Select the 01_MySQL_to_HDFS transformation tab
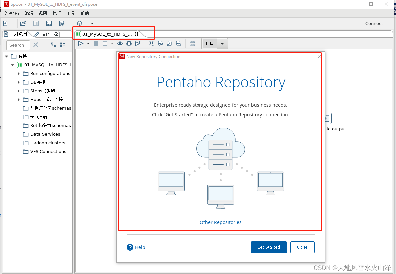Screen dimensions: 396x274 pos(107,34)
